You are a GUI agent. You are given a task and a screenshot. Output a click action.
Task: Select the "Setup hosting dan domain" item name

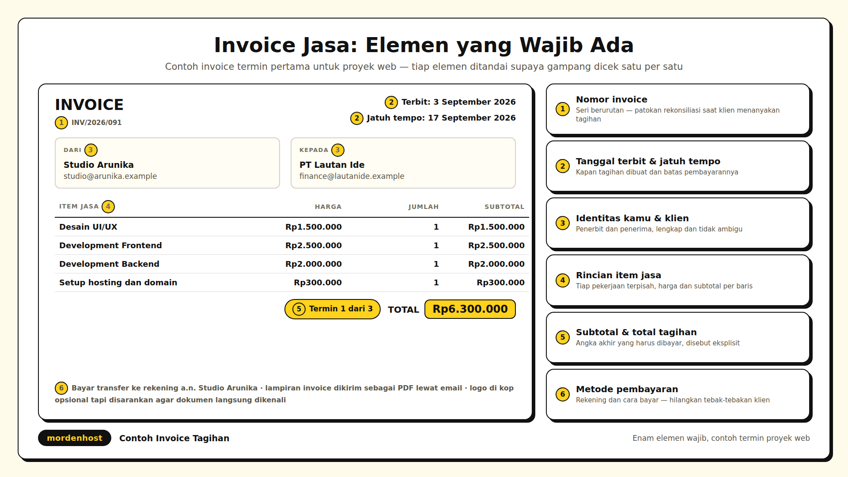coord(118,283)
